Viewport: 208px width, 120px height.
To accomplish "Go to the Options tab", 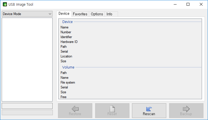I will coord(97,14).
